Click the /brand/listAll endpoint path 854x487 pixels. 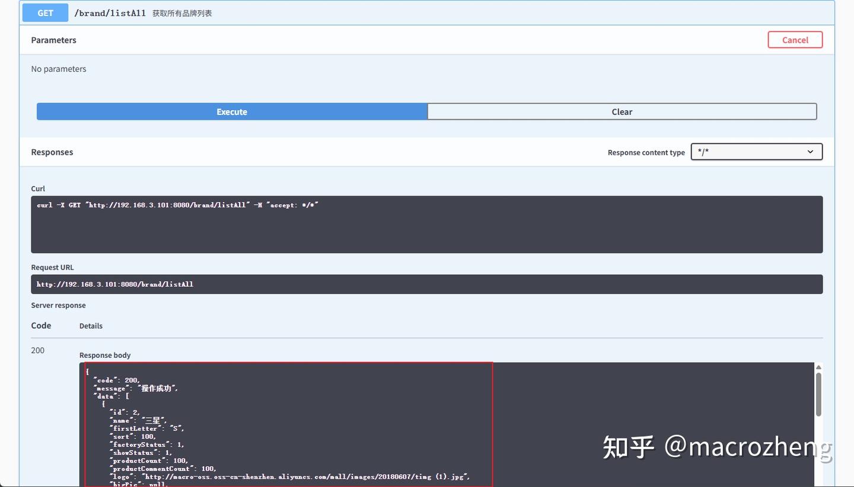coord(110,12)
